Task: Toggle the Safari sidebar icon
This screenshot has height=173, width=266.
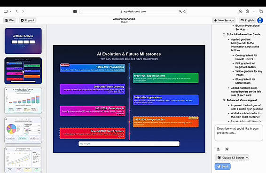Action: [6, 11]
